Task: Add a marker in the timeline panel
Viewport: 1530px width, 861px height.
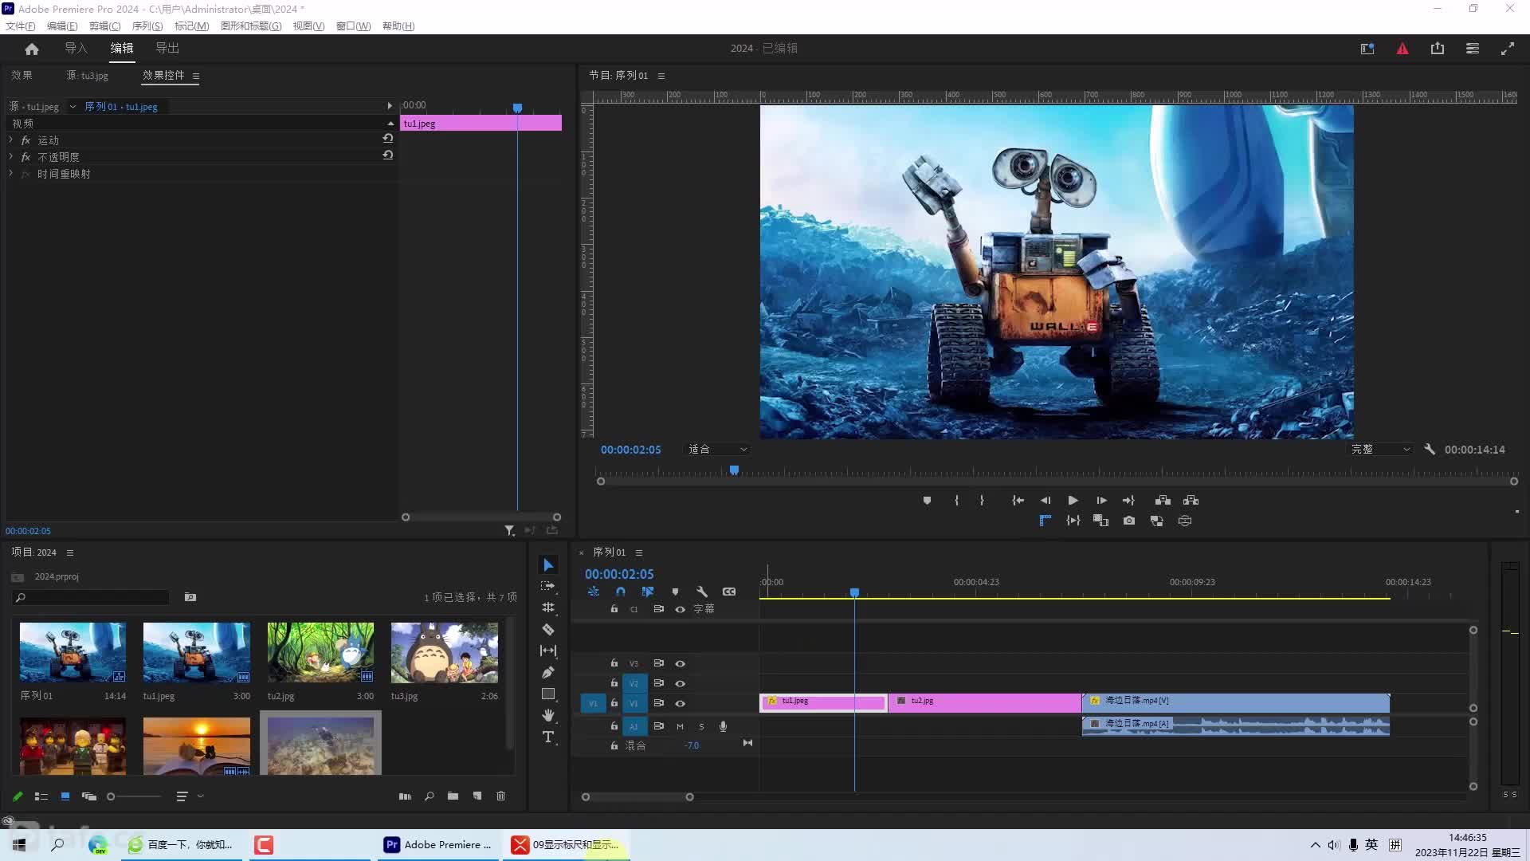Action: tap(675, 592)
